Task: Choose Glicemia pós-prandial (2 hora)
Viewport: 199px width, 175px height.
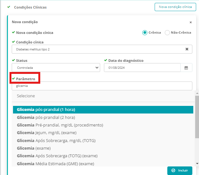Action: (x=103, y=117)
